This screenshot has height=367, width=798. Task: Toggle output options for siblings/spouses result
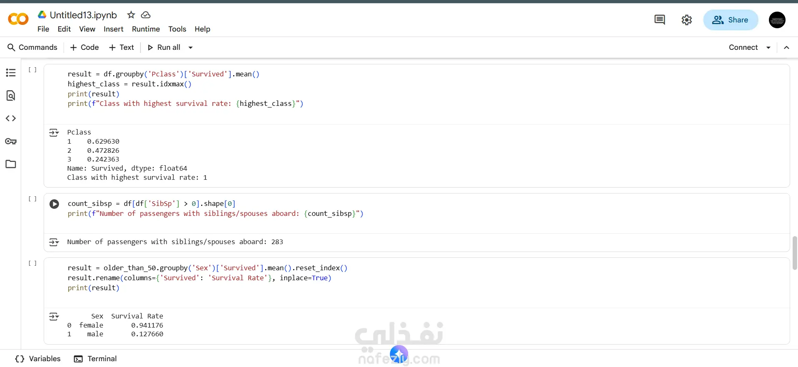54,242
